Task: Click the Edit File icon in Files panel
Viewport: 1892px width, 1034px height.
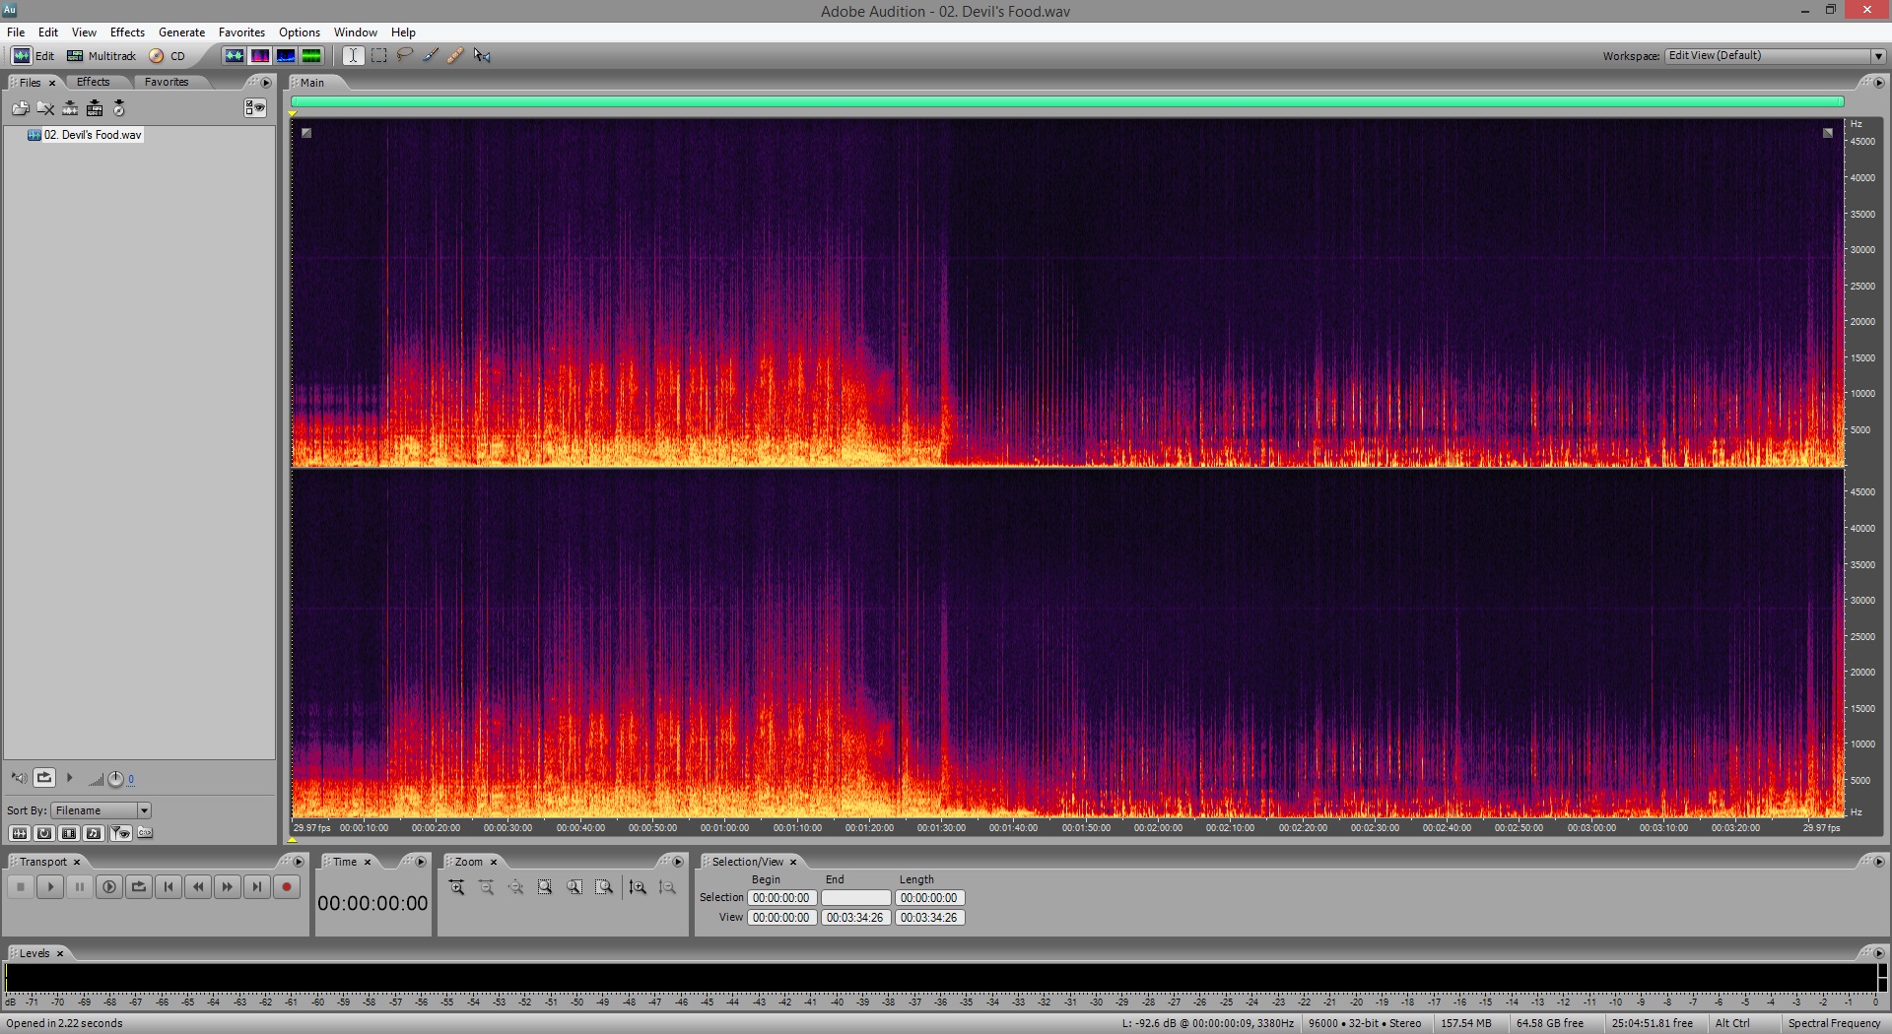Action: pyautogui.click(x=70, y=108)
